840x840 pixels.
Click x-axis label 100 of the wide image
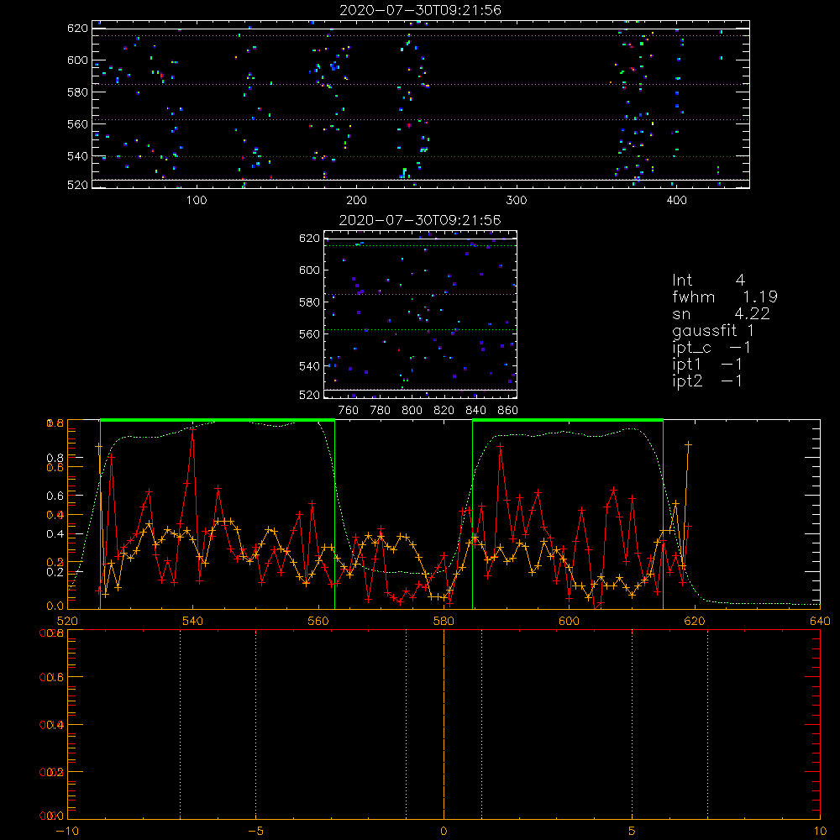[197, 201]
